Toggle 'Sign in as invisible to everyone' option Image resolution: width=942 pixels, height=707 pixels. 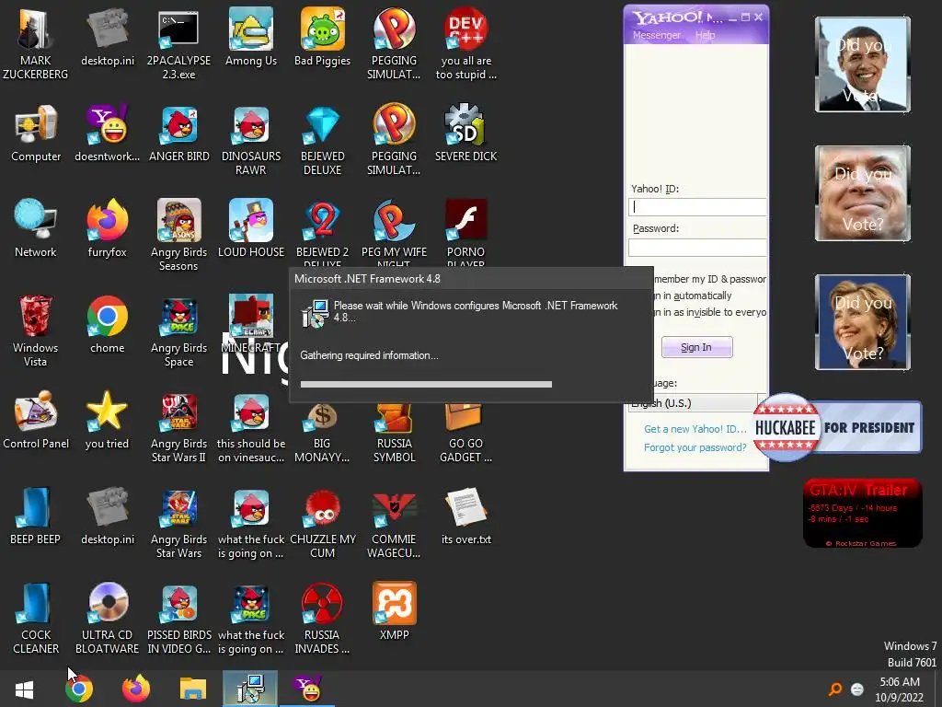click(x=710, y=313)
